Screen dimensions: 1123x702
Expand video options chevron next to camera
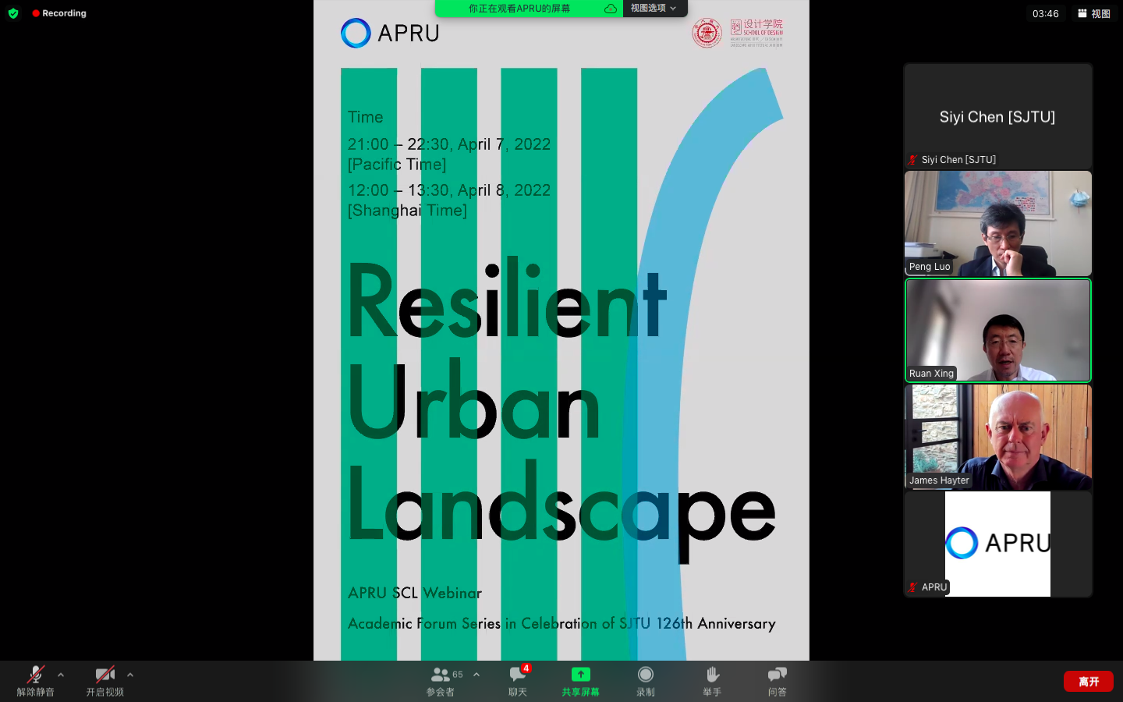(x=130, y=675)
